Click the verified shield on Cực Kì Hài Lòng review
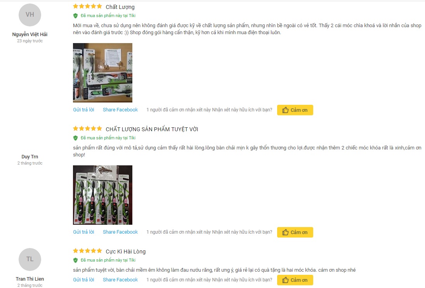This screenshot has width=425, height=288. point(76,260)
